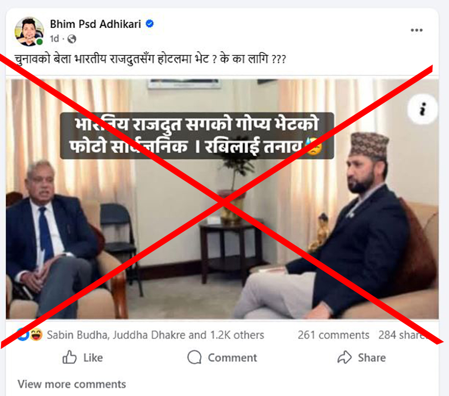449x396 pixels.
Task: Click the speech bubble Comment icon
Action: (195, 358)
